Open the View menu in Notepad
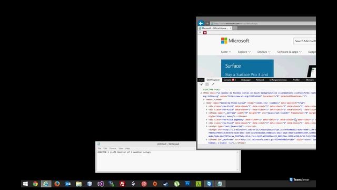Screen dimensions: 337x190 [x=121, y=148]
